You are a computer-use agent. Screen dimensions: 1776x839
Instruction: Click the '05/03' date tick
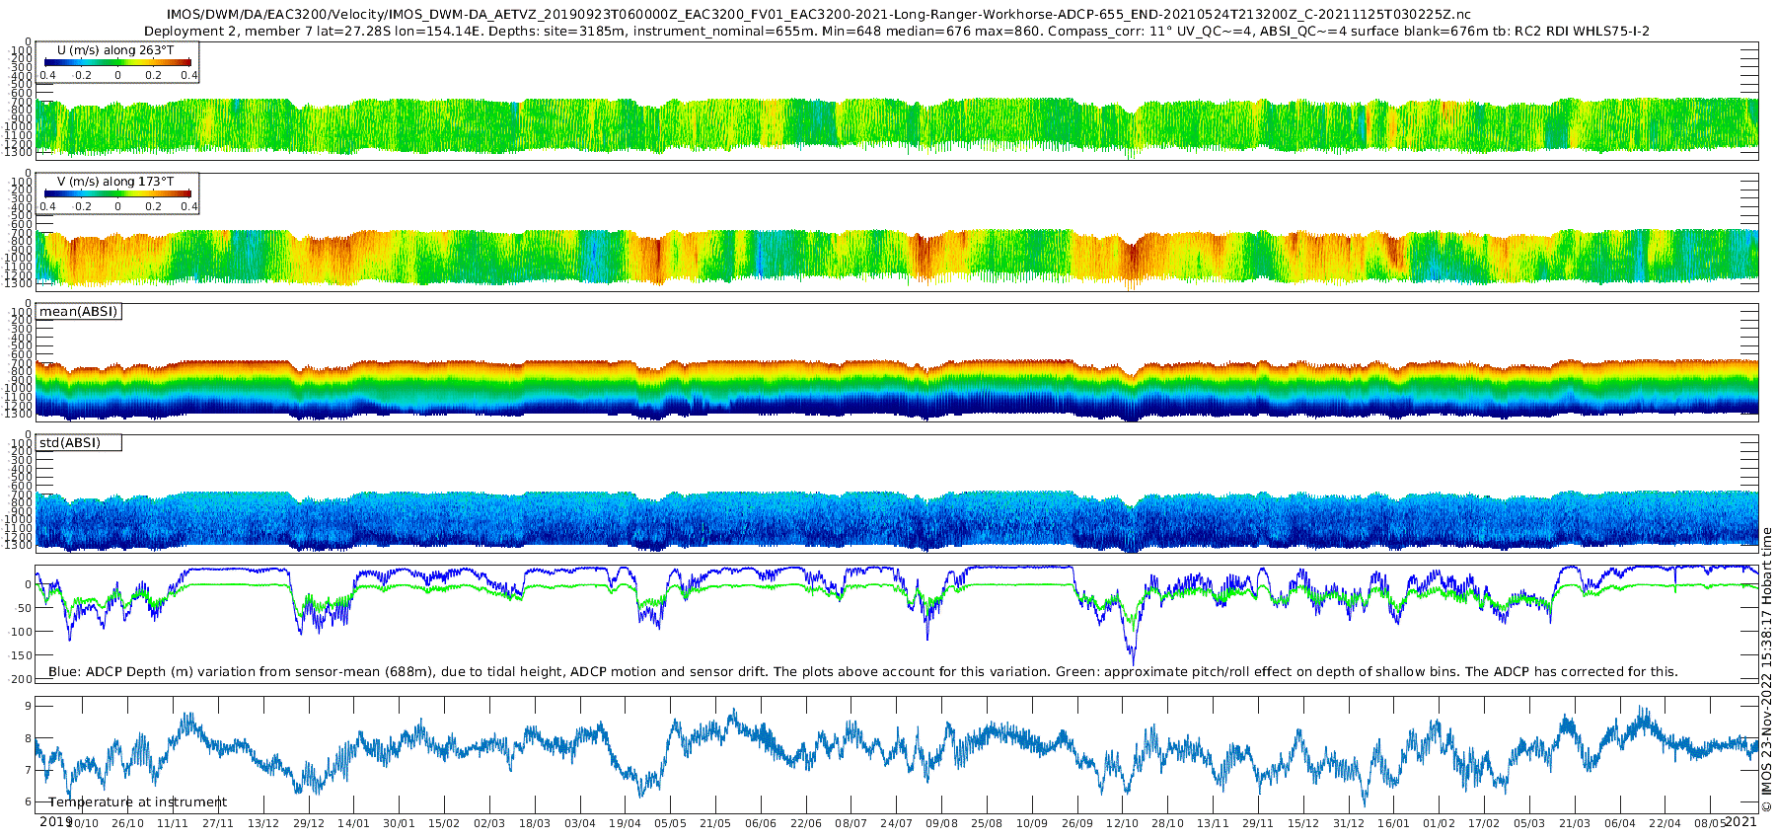[x=1529, y=823]
